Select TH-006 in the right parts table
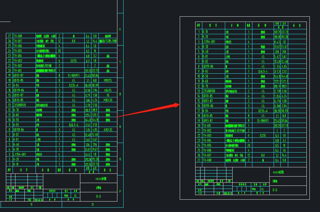The width and height of the screenshot is (320, 212). pos(207,150)
